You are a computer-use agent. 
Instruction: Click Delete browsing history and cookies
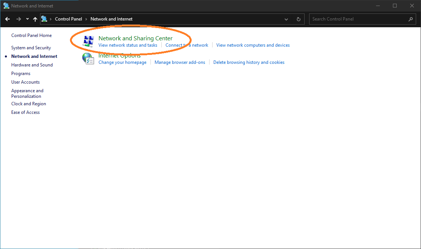coord(248,62)
